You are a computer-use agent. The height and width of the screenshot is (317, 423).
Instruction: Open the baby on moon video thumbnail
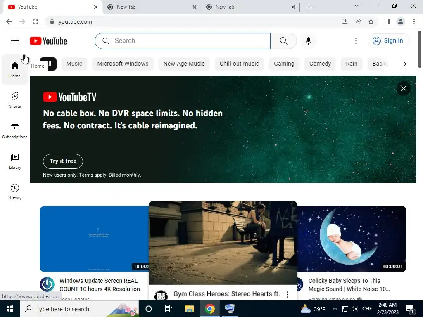352,239
